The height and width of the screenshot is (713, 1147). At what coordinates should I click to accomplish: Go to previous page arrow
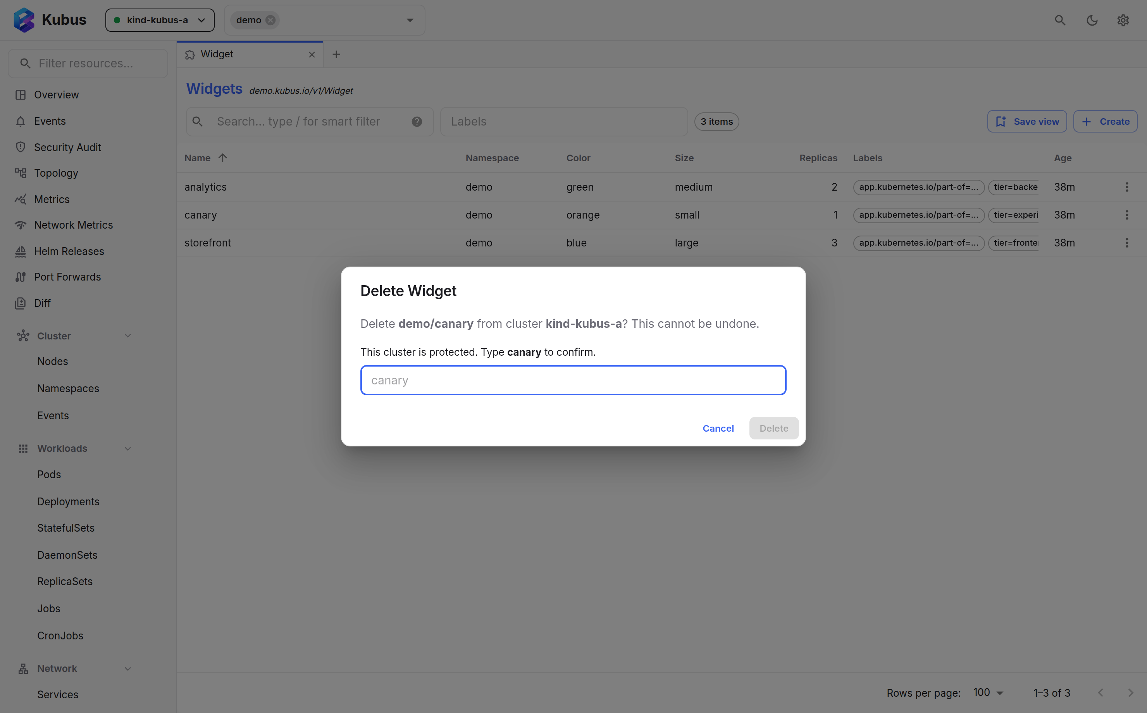(1100, 693)
